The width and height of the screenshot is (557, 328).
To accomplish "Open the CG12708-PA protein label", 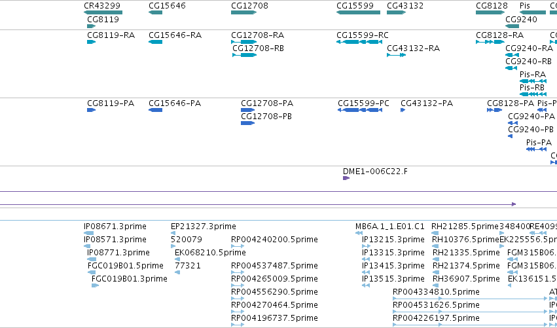I will 267,103.
